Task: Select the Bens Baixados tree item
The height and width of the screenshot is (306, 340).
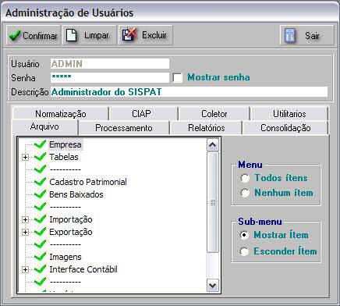Action: pos(76,194)
